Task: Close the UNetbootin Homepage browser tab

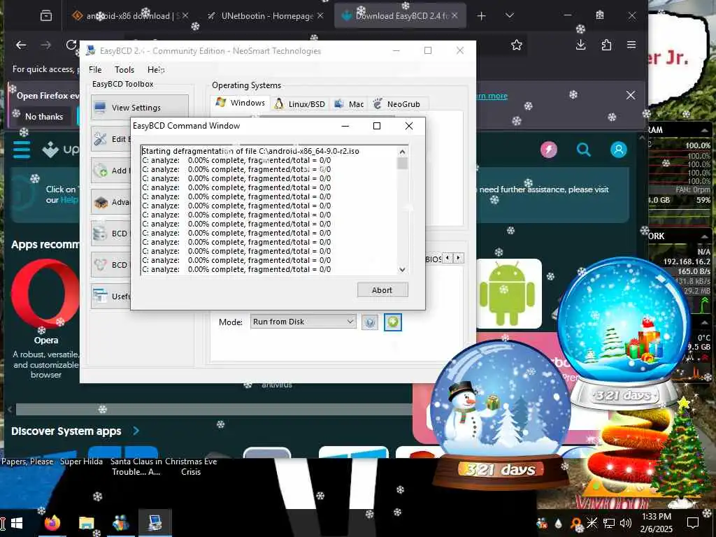Action: (x=320, y=16)
